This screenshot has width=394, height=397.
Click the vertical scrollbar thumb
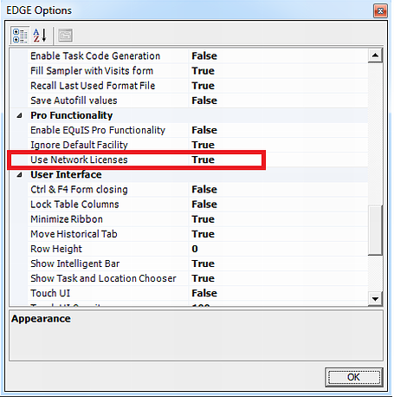tap(375, 230)
